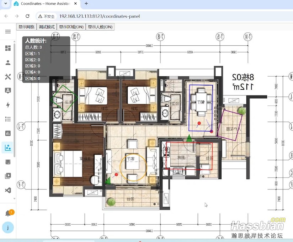Click the 区域3: 0 count text

[x=32, y=66]
